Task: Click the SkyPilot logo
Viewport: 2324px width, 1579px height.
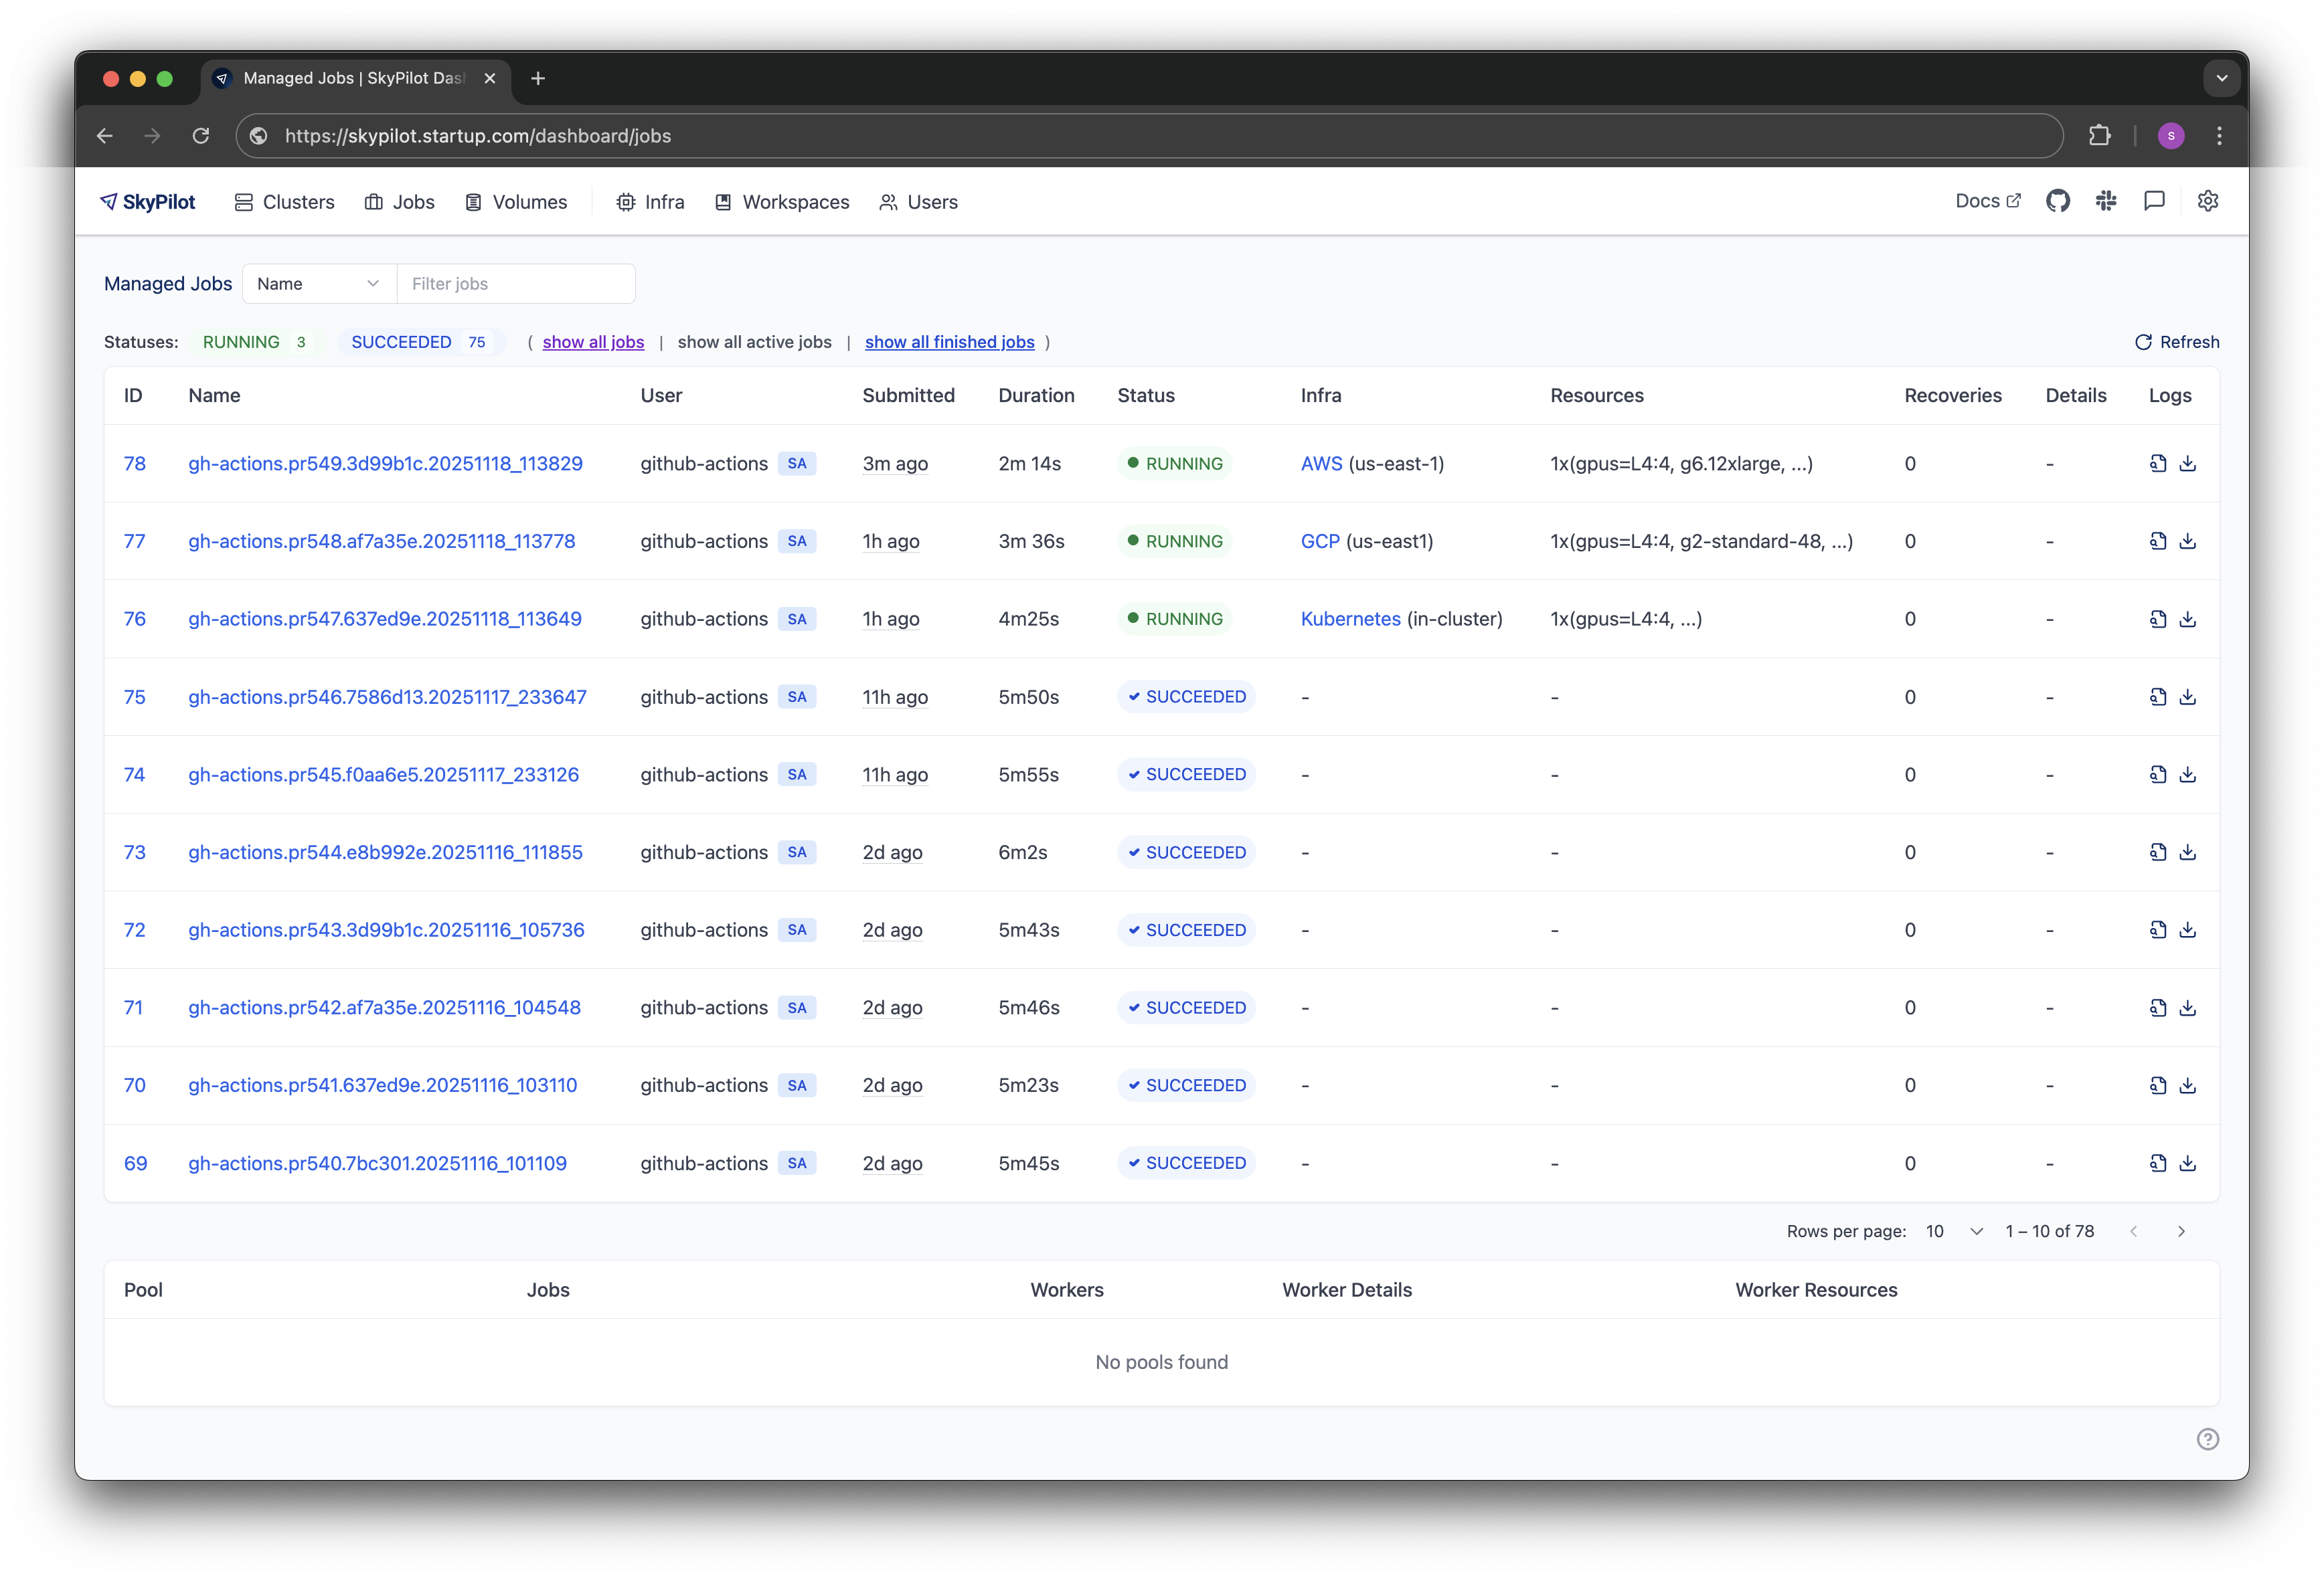Action: tap(148, 201)
